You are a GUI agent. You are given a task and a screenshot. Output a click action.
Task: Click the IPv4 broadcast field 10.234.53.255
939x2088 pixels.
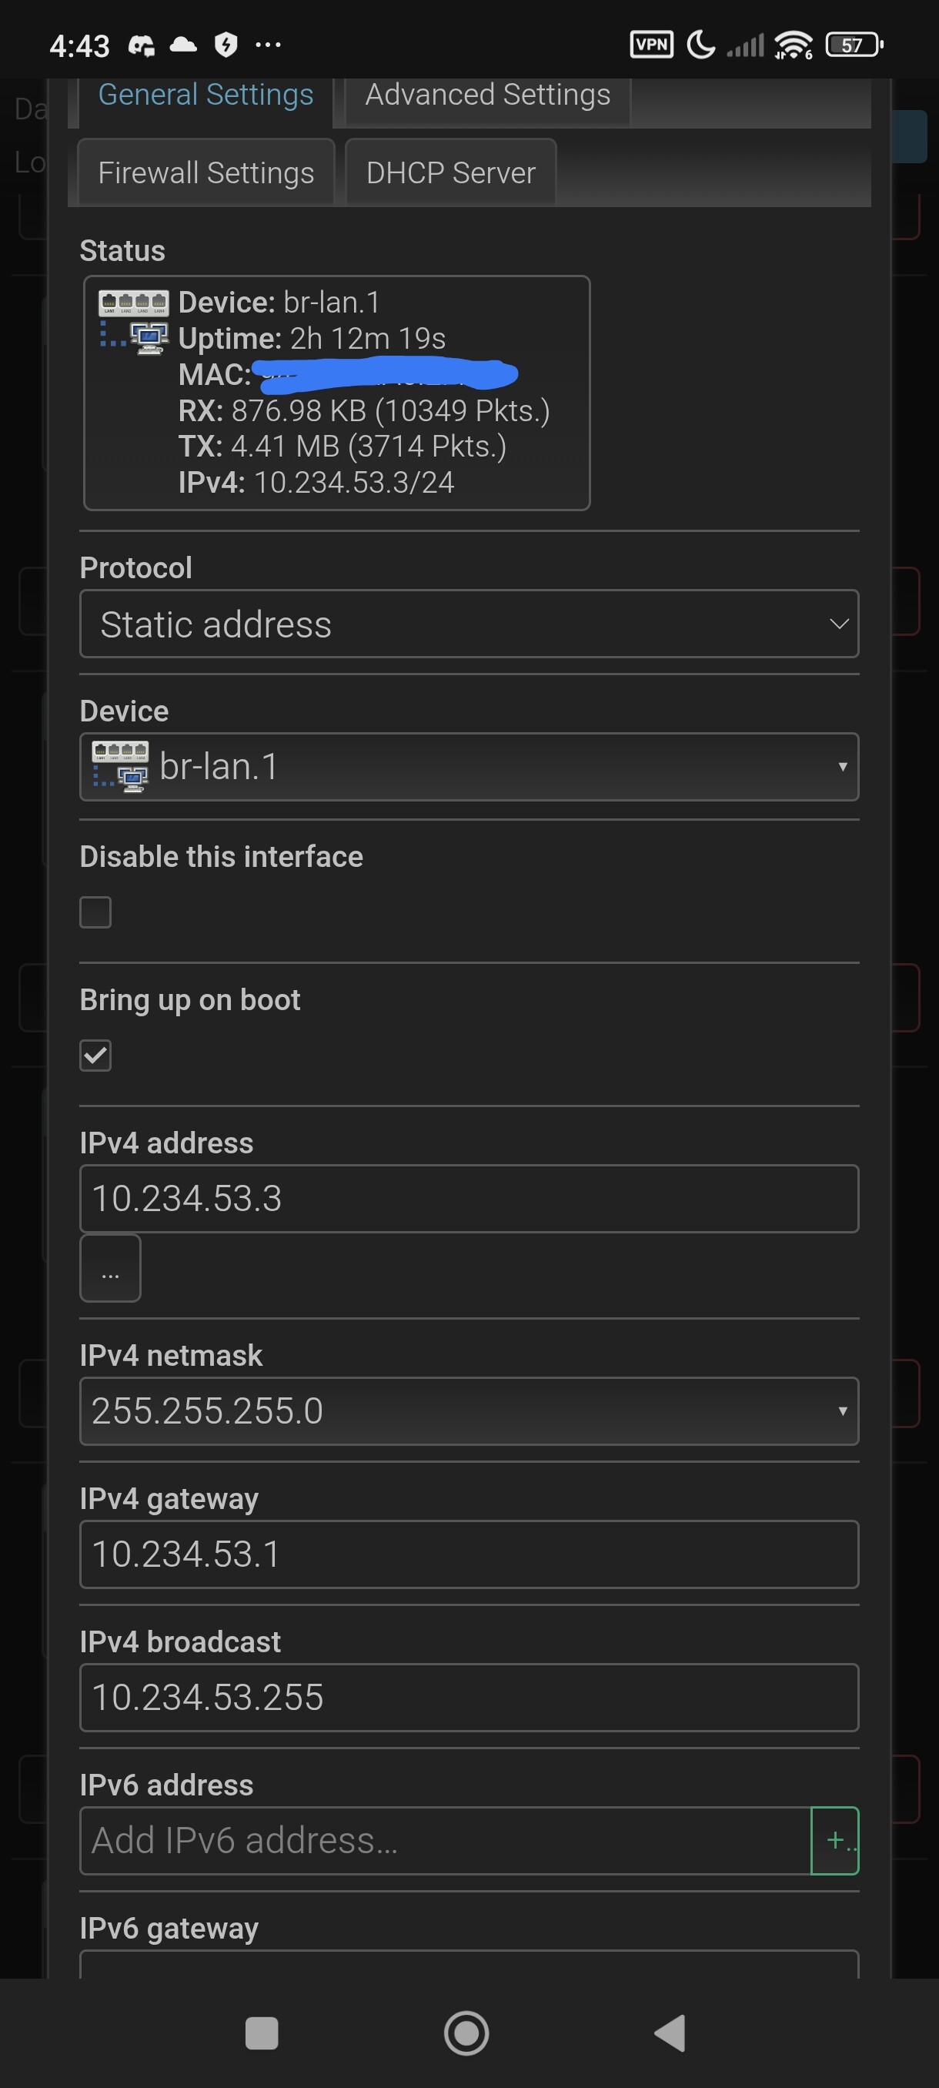point(469,1698)
